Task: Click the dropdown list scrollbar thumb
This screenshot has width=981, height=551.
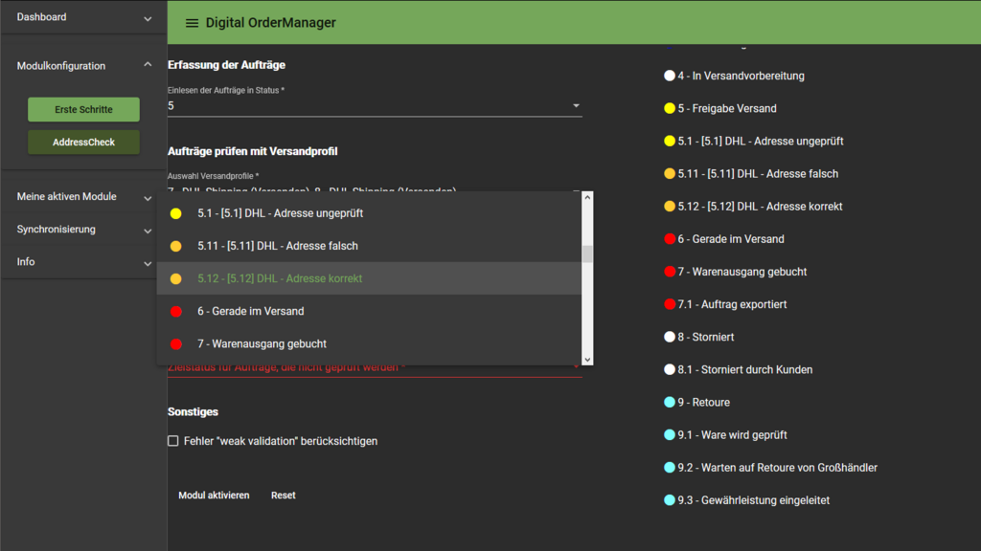Action: click(587, 253)
